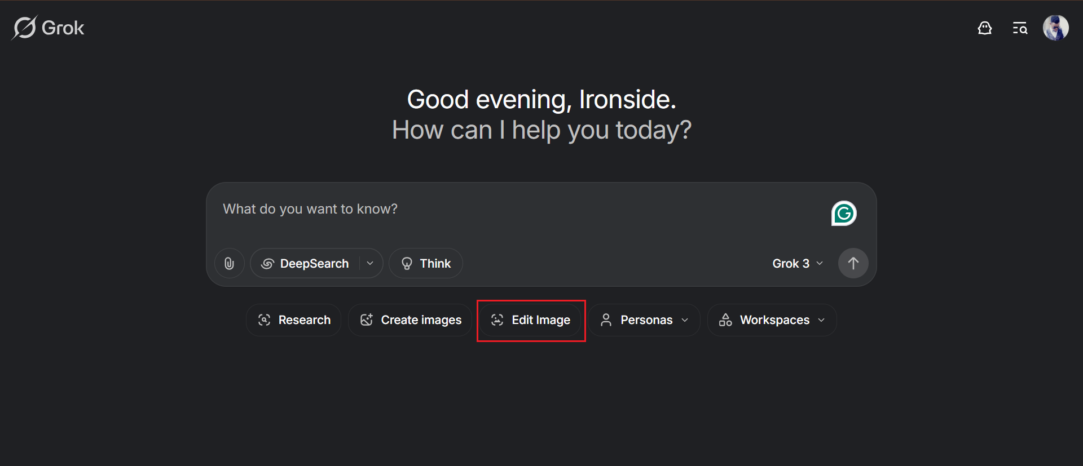Image resolution: width=1083 pixels, height=466 pixels.
Task: Expand the DeepSearch options chevron
Action: (x=370, y=264)
